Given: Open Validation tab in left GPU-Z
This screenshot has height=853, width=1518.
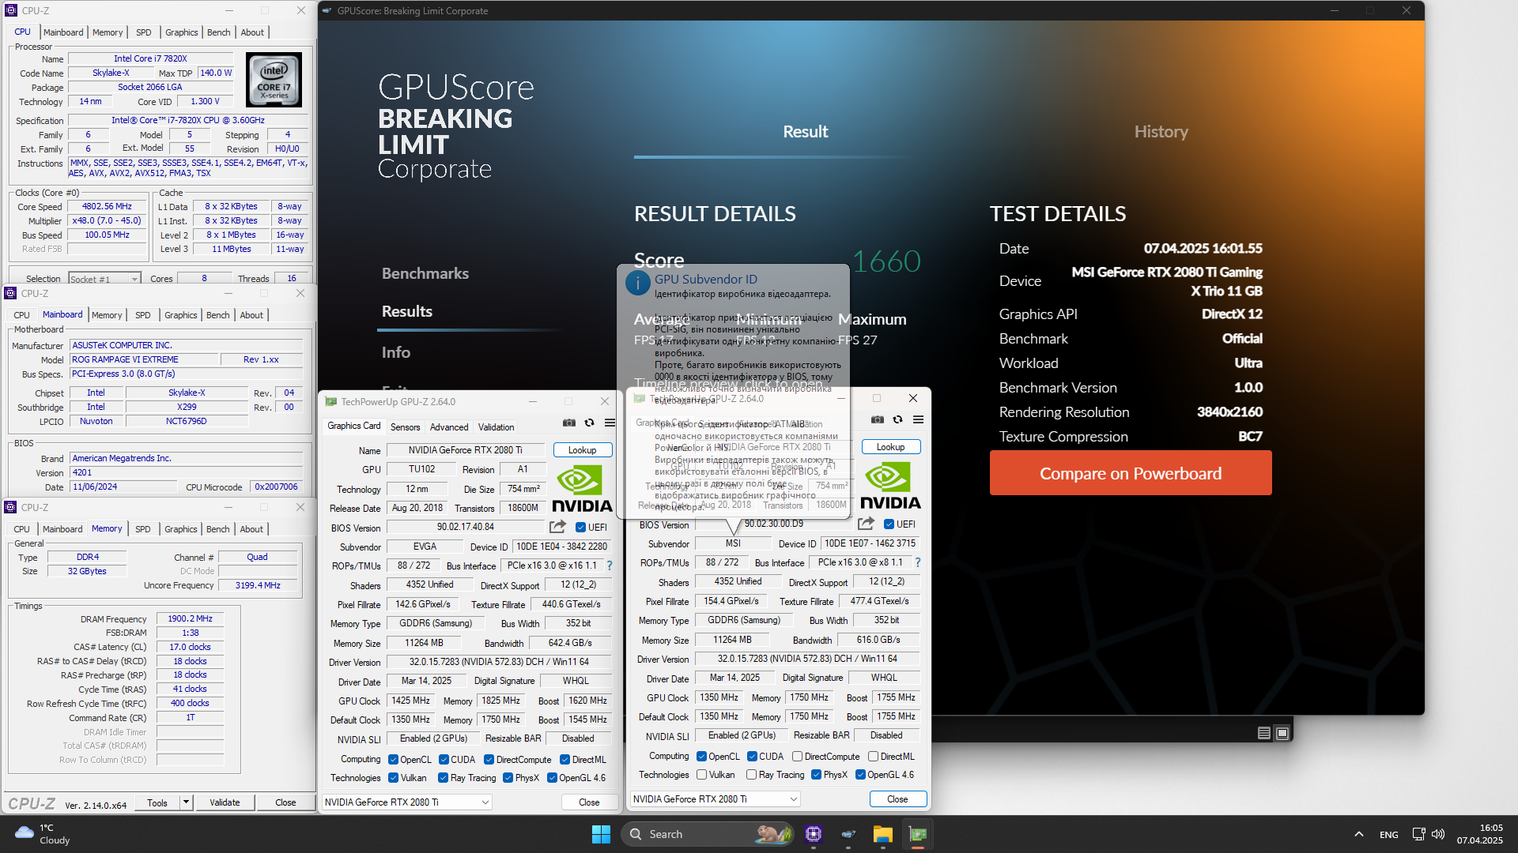Looking at the screenshot, I should 496,427.
